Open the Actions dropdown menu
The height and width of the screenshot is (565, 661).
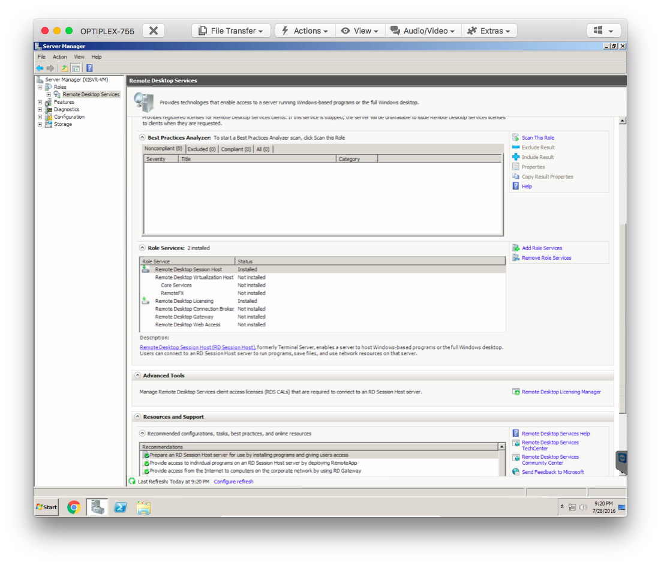coord(305,31)
